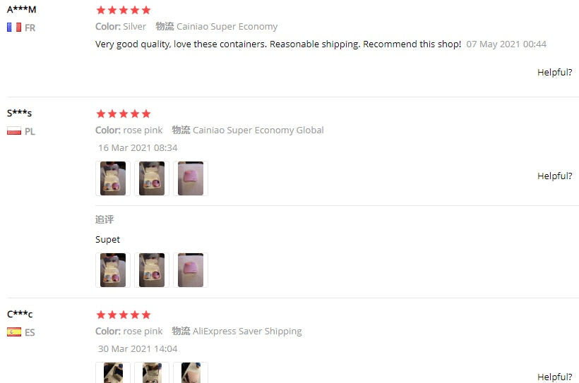Click reviewer name A***M

click(21, 9)
